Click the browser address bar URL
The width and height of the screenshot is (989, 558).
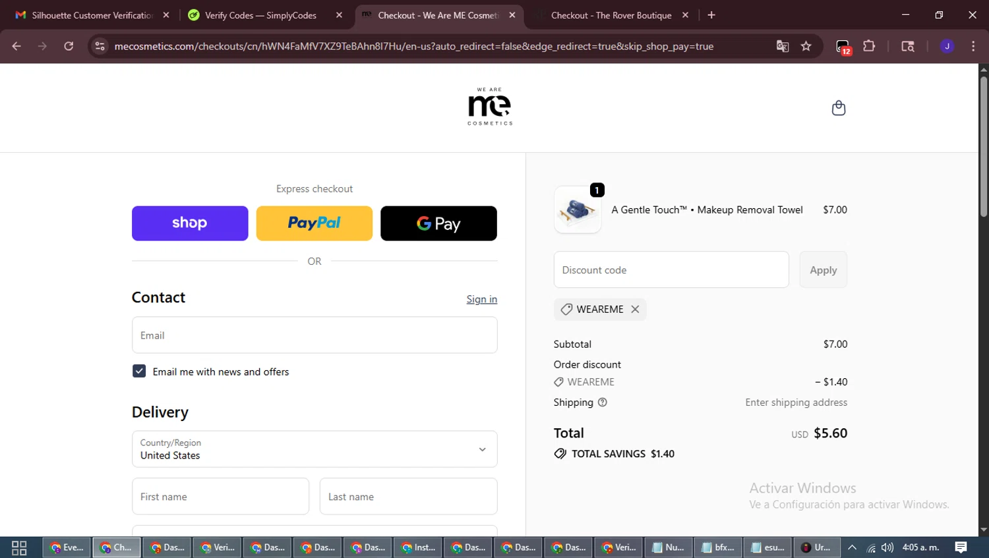[x=413, y=46]
